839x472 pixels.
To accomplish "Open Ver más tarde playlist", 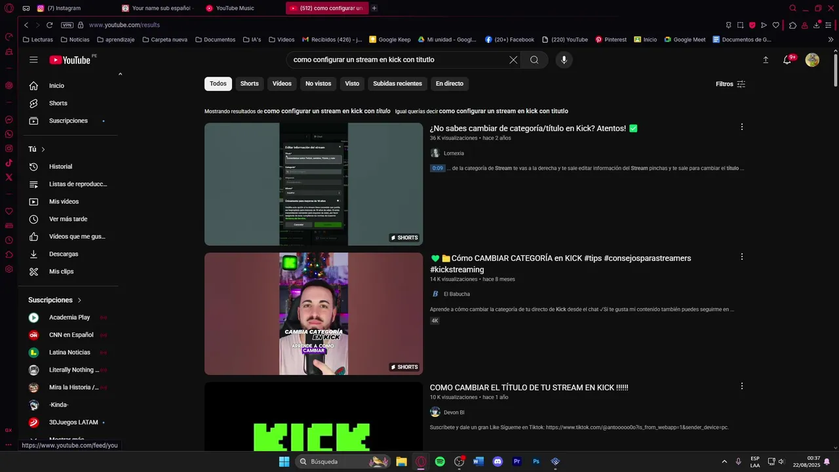I will click(x=68, y=219).
